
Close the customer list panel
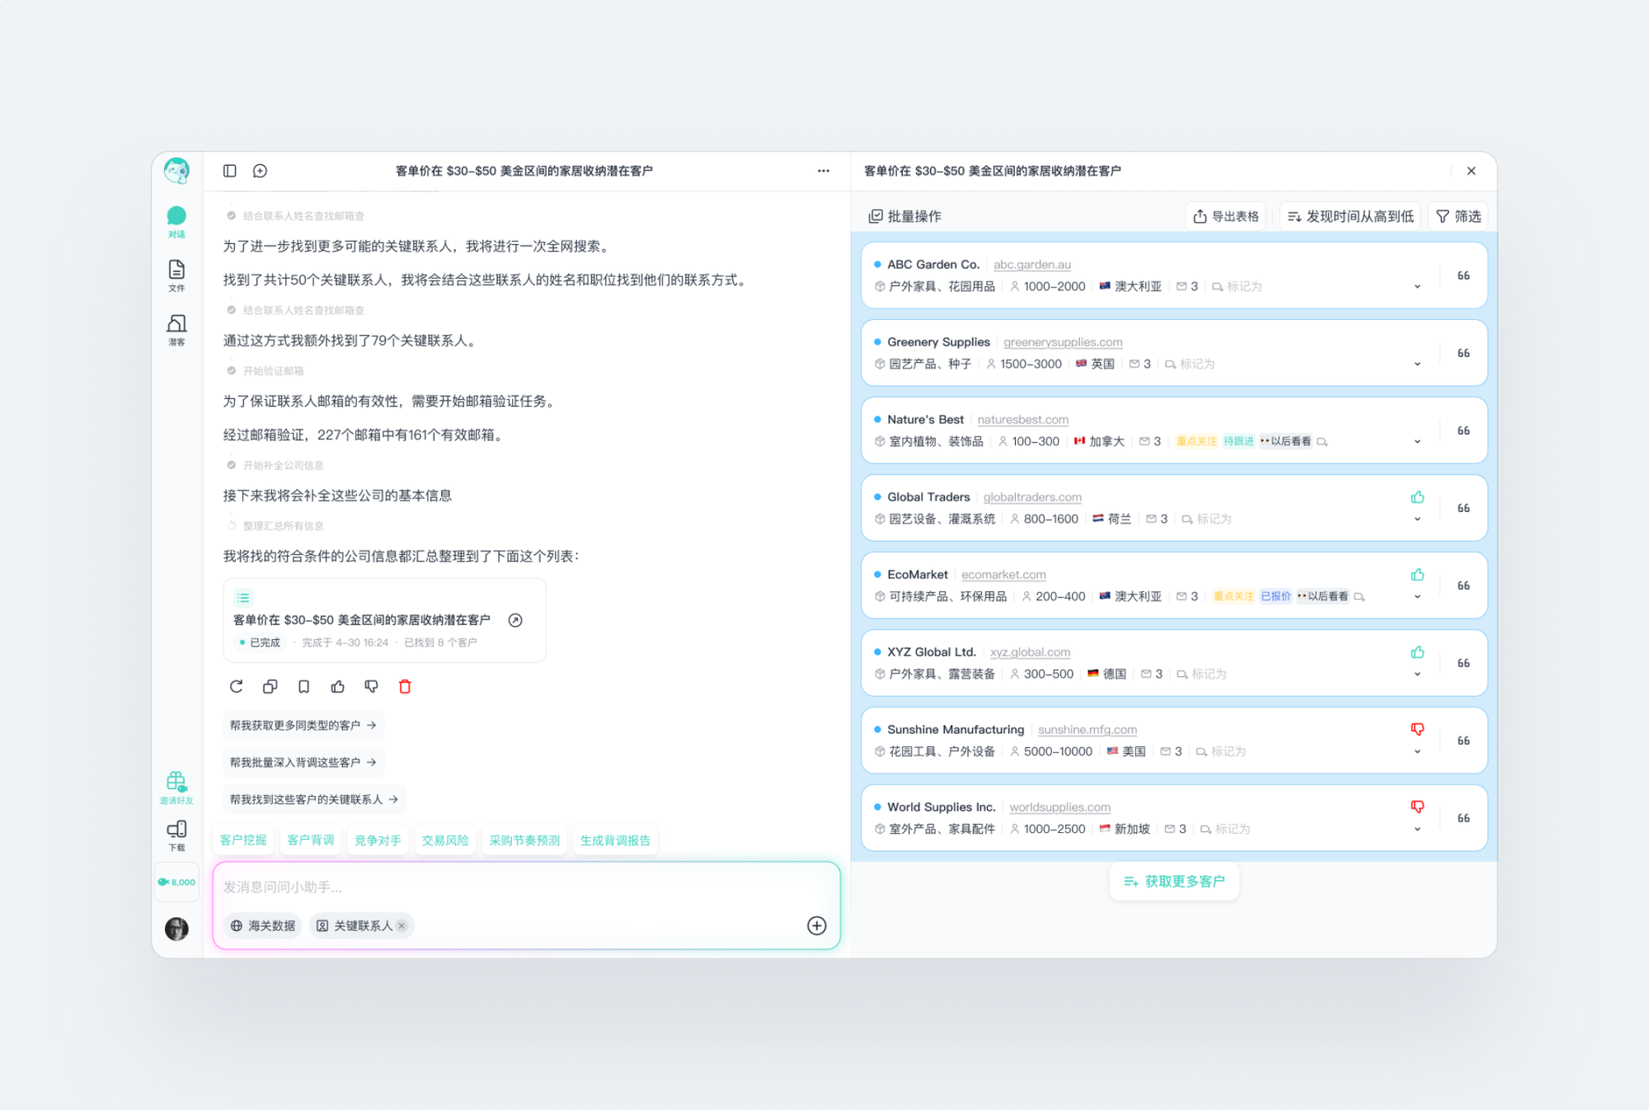coord(1472,171)
